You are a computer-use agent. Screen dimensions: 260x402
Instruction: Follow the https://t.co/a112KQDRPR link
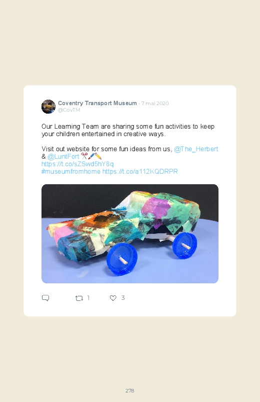140,171
